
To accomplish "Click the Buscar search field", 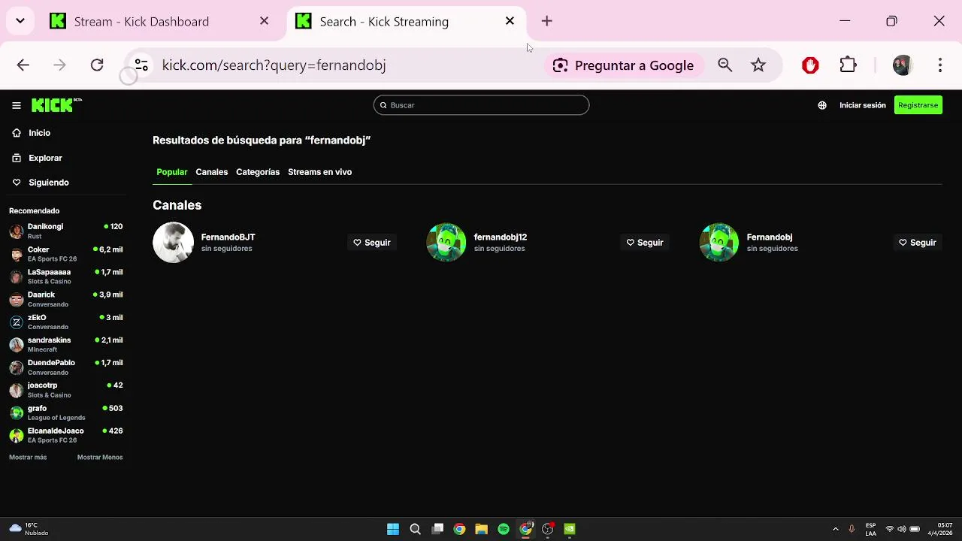I will point(481,105).
